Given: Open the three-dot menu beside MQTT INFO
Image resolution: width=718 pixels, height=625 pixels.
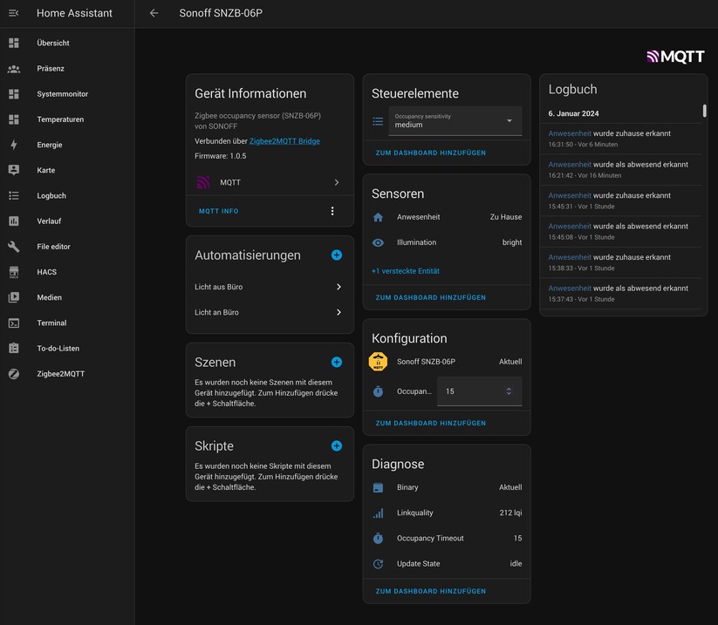Looking at the screenshot, I should click(x=332, y=210).
